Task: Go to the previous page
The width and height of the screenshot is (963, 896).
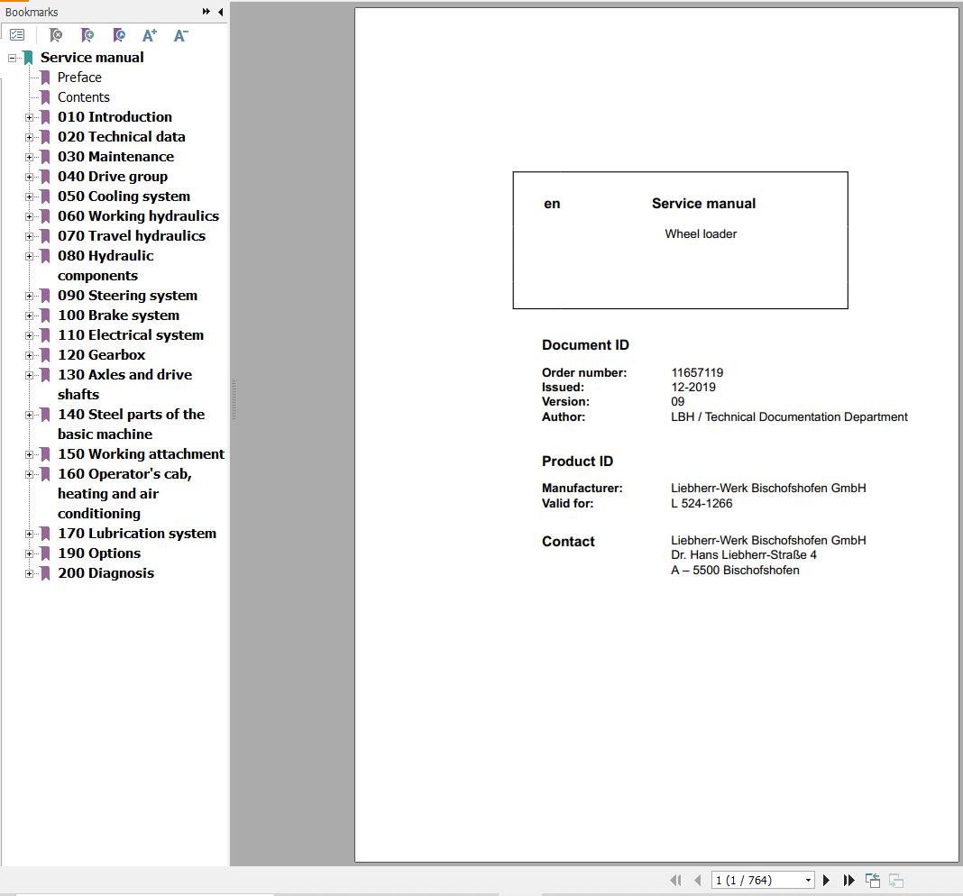Action: coord(697,880)
